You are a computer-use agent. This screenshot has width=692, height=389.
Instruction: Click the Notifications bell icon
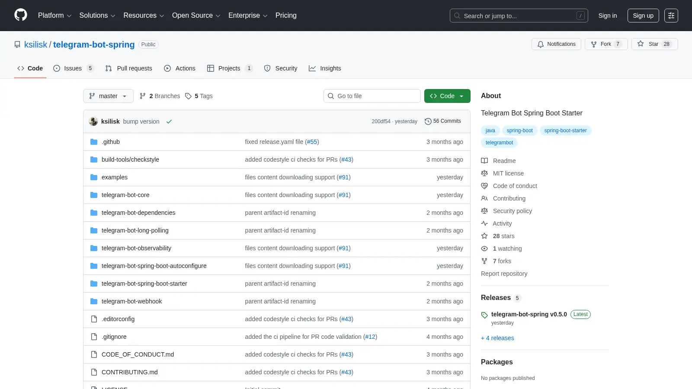(541, 44)
